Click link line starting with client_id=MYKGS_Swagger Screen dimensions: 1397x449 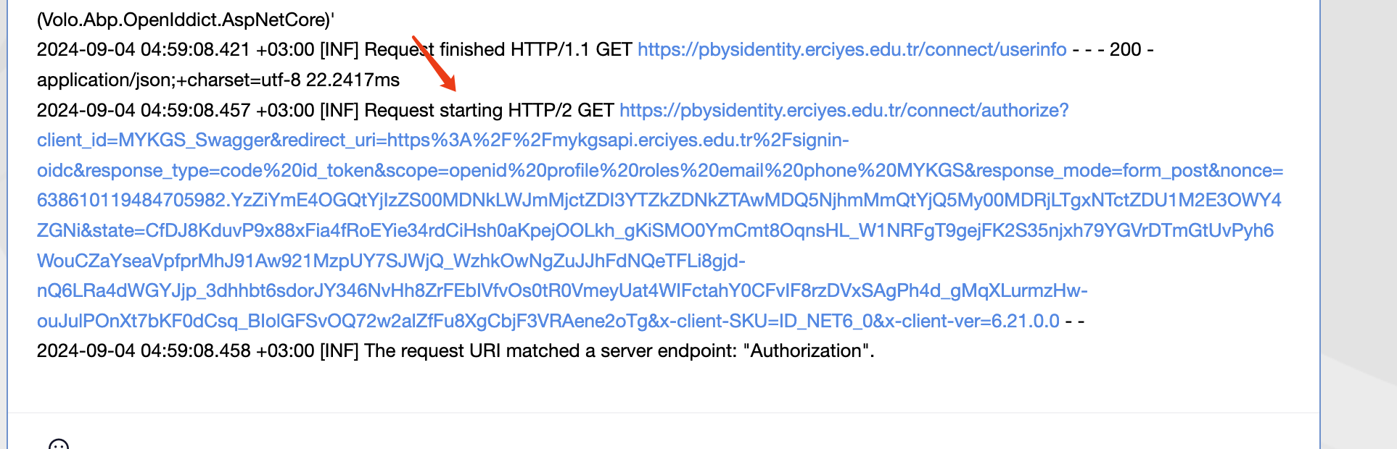(x=442, y=140)
